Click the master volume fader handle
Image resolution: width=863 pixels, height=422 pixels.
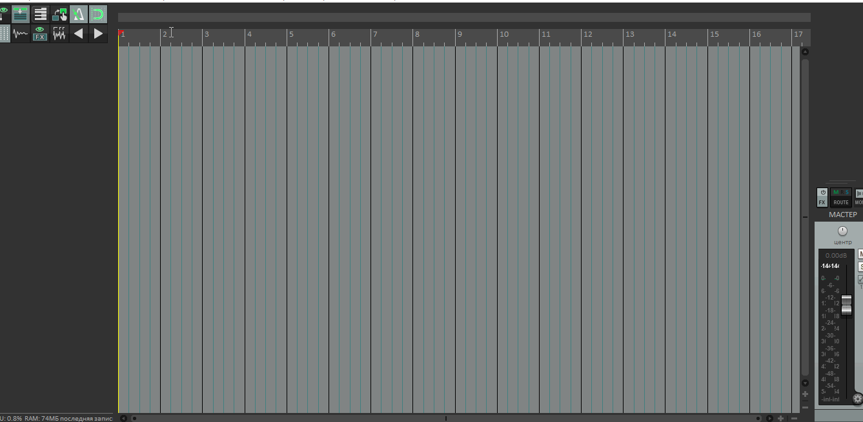tap(846, 305)
